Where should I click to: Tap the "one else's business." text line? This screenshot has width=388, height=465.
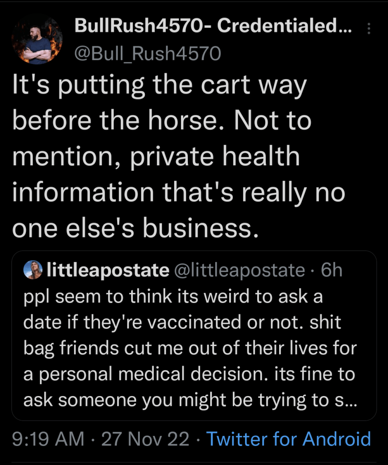(x=135, y=229)
